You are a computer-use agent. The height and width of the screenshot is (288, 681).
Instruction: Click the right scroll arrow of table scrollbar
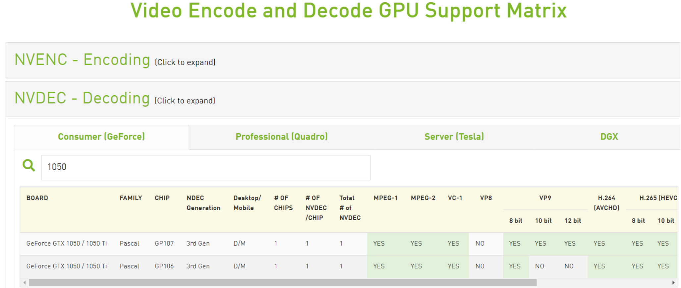tap(673, 283)
